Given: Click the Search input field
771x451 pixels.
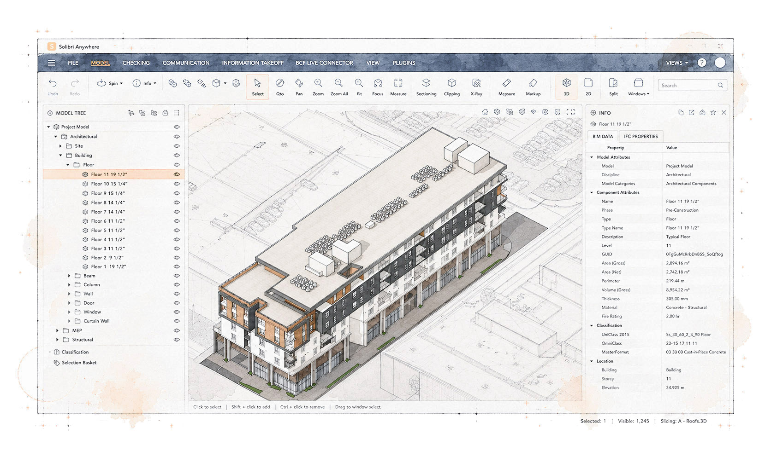Looking at the screenshot, I should tap(693, 85).
